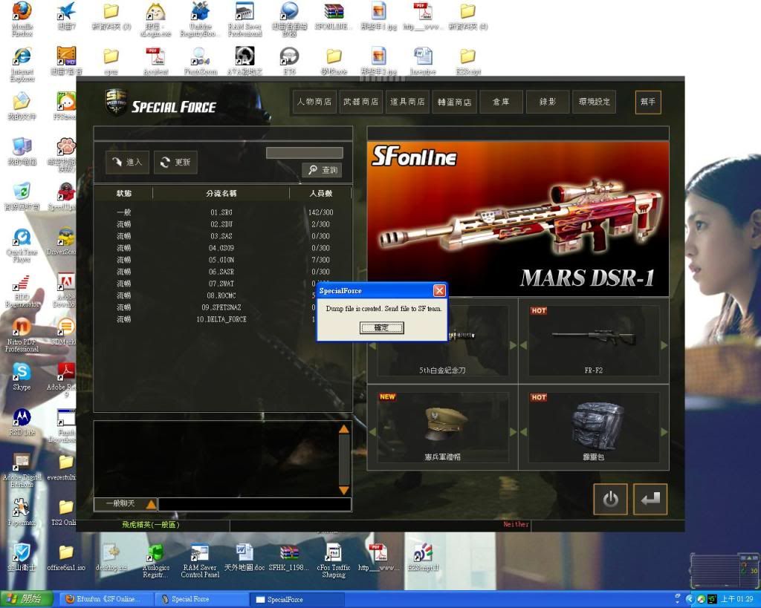This screenshot has height=608, width=761.
Task: Show next item after 霹靂包 card
Action: coord(664,431)
